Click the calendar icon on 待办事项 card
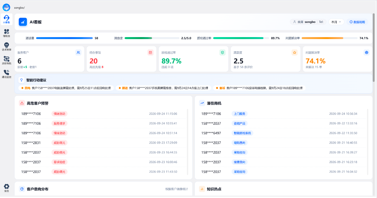The width and height of the screenshot is (377, 198). coord(150,52)
